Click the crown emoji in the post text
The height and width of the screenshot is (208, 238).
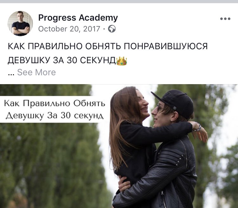122,61
